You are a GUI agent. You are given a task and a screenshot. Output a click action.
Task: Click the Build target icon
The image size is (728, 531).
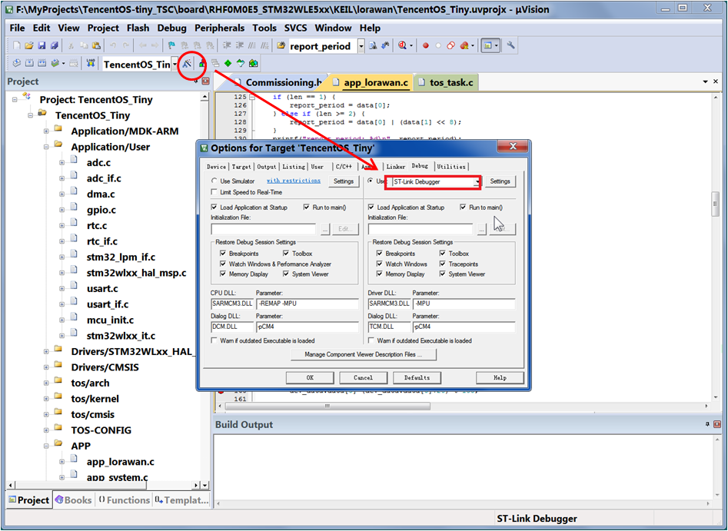tap(29, 63)
